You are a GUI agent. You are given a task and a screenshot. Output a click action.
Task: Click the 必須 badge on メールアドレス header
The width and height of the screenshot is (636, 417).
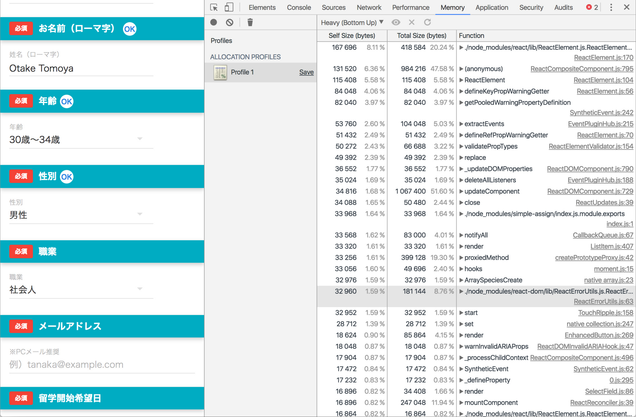click(21, 326)
